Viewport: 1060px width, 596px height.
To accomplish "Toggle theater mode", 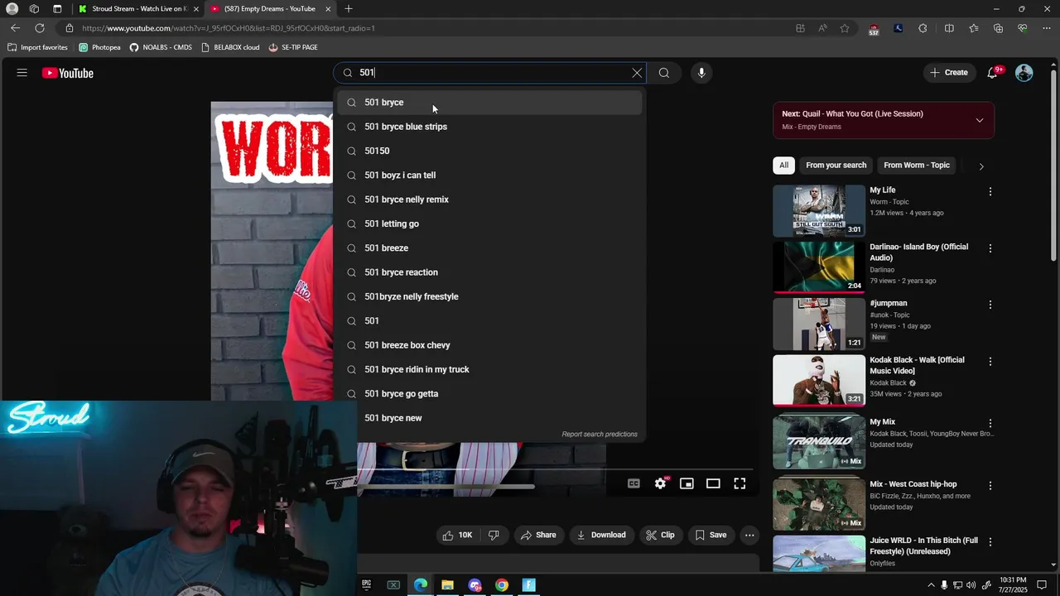I will point(713,483).
